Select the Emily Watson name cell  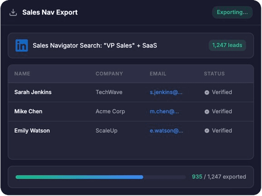32,131
